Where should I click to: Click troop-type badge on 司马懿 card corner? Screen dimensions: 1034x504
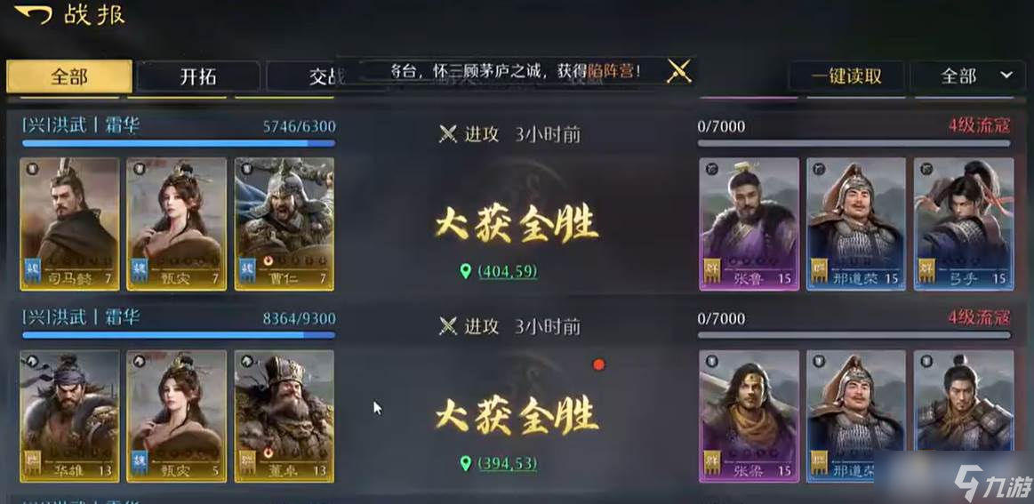pyautogui.click(x=30, y=169)
